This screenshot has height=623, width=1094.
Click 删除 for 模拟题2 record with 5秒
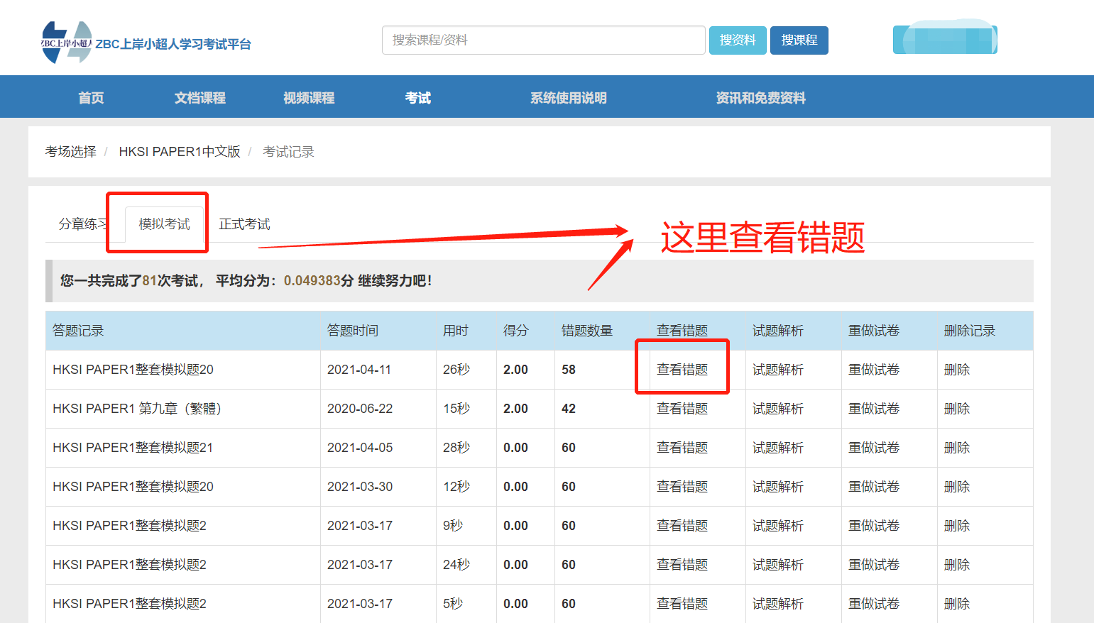pos(957,604)
